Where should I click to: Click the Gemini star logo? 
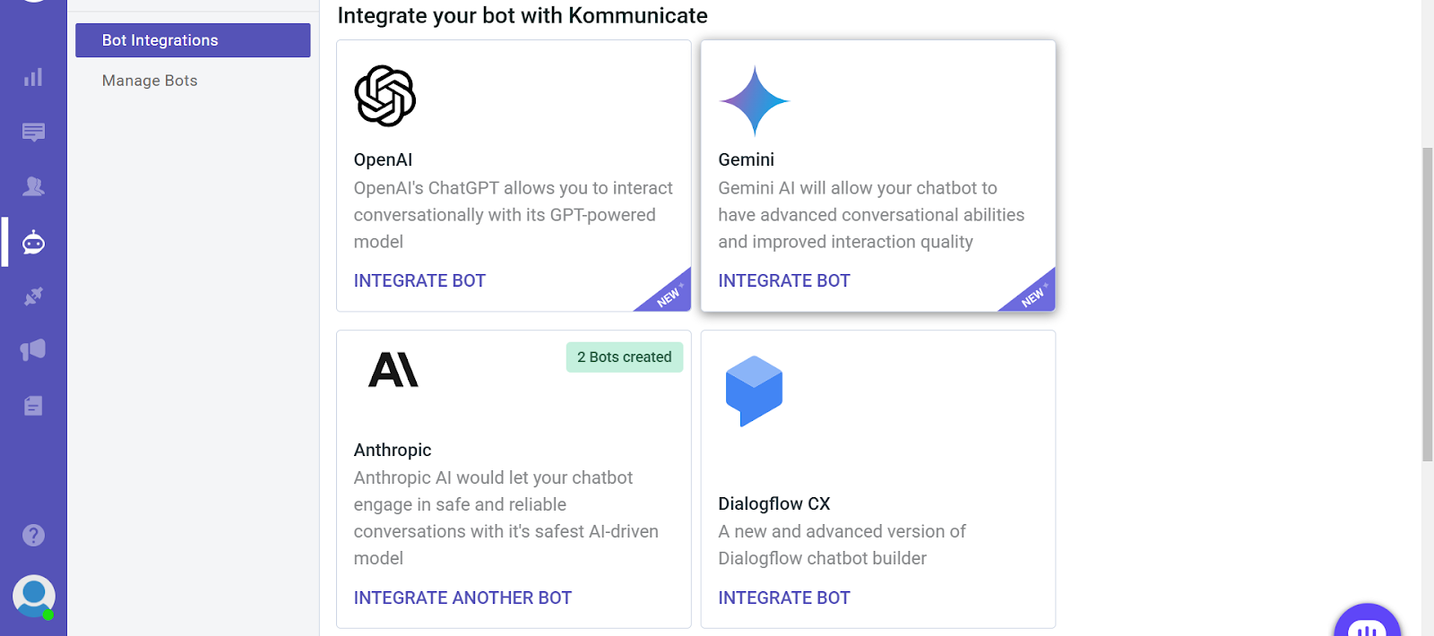coord(754,100)
